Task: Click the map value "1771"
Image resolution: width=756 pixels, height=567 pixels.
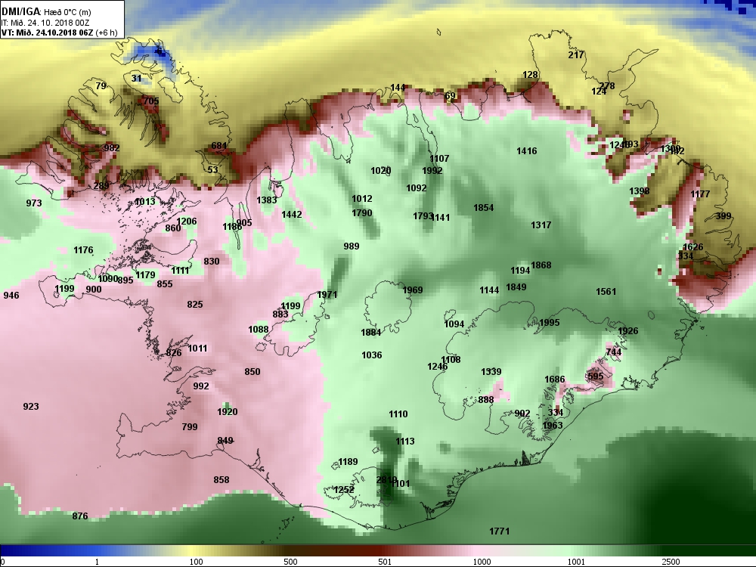Action: point(500,531)
